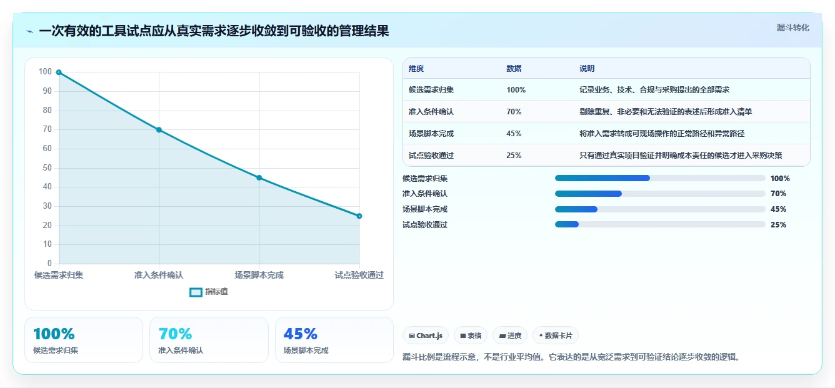Click the 25% label next to progress bar

778,224
